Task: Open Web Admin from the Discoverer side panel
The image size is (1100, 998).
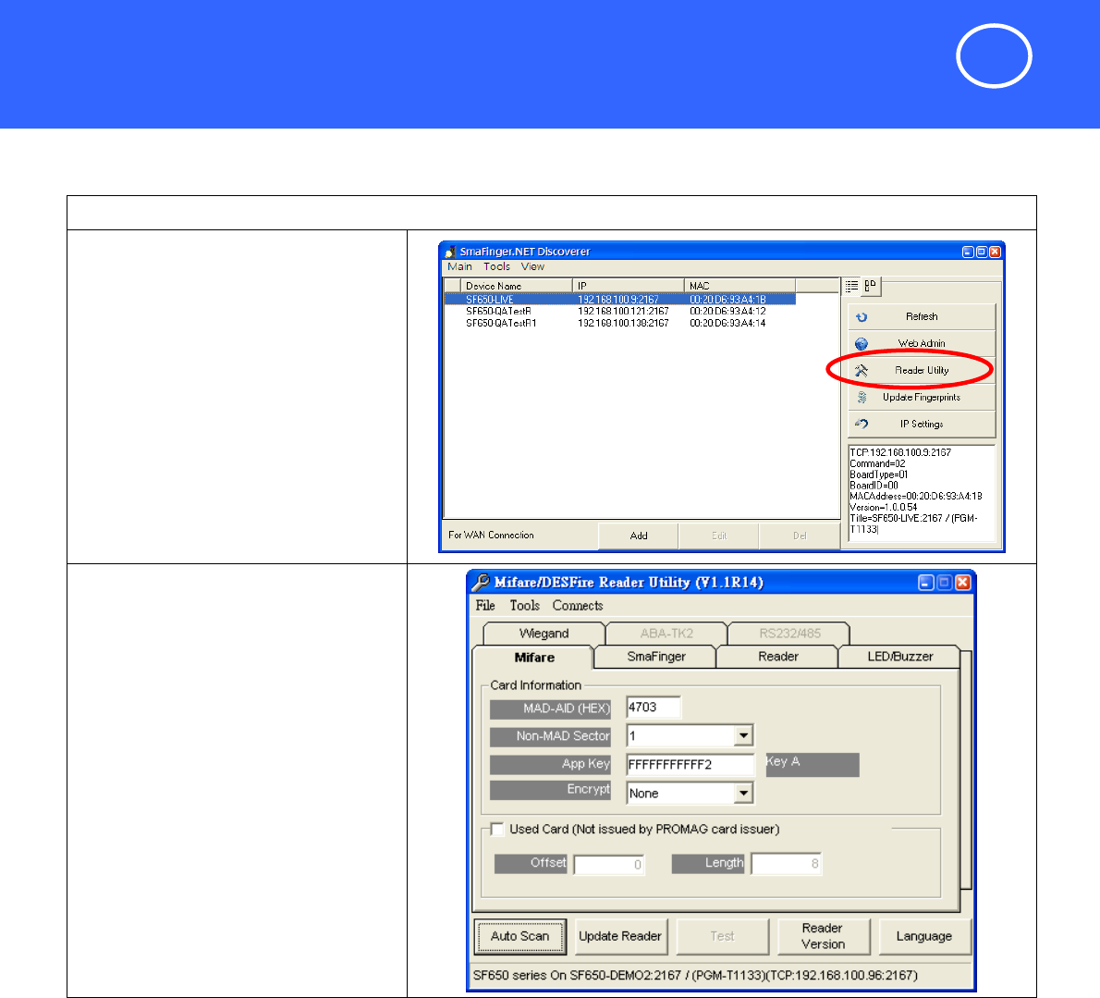Action: coord(921,343)
